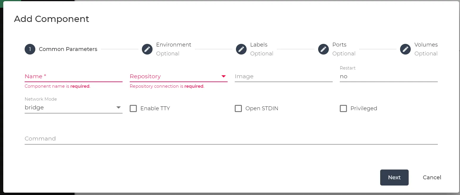Click into the Command input field

[x=231, y=139]
